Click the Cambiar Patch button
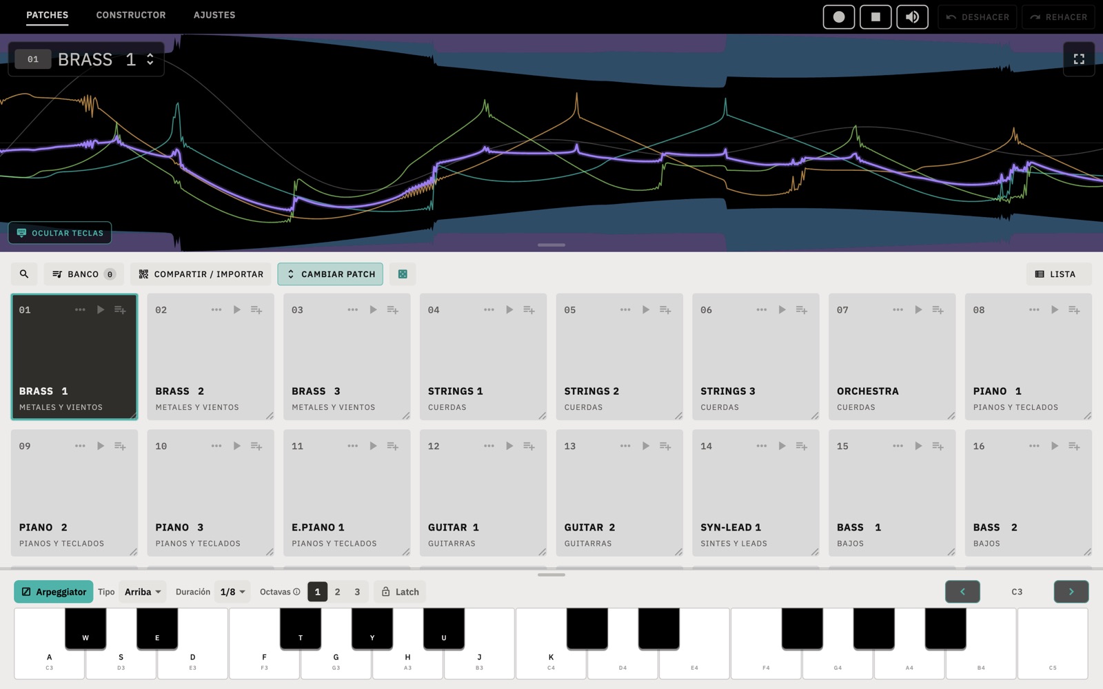 coord(330,274)
